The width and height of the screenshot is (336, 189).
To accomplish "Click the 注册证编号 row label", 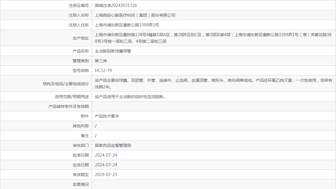I will (x=79, y=5).
